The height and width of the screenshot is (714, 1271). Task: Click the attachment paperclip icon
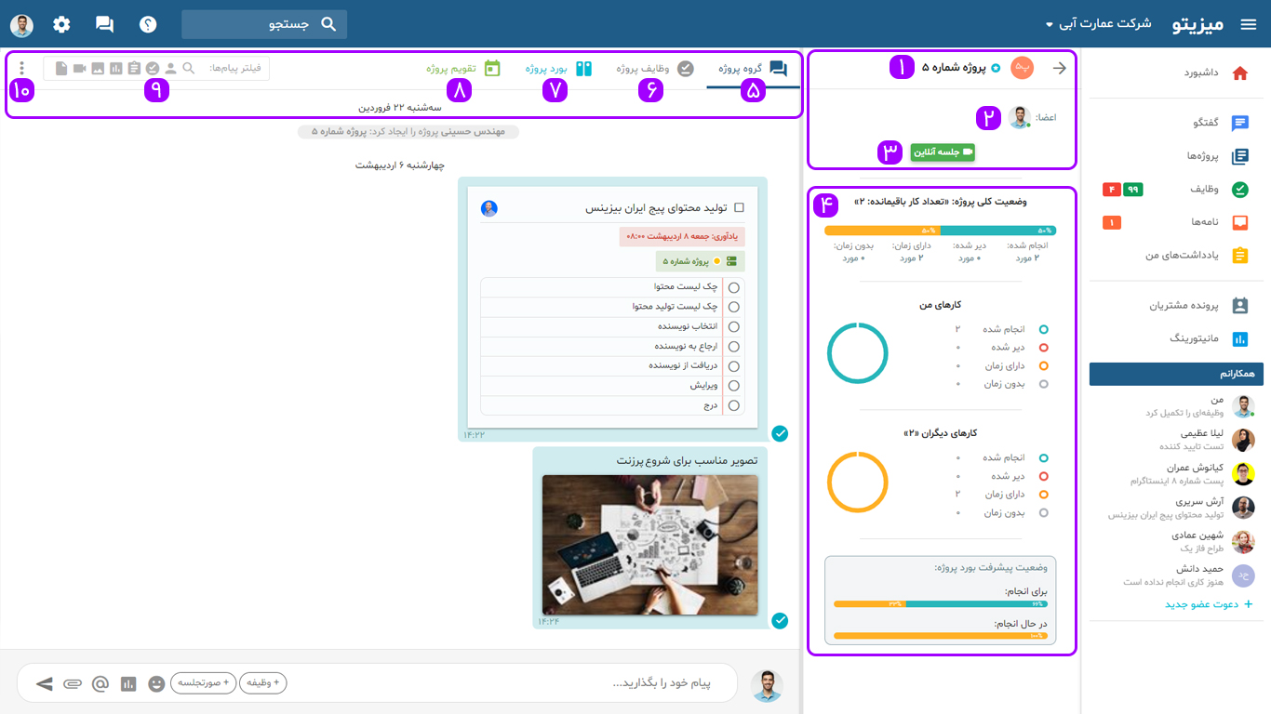(x=73, y=684)
